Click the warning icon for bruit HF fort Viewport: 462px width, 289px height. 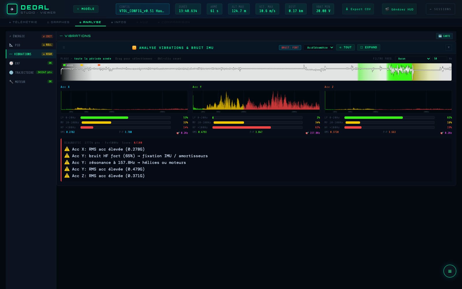coord(67,156)
